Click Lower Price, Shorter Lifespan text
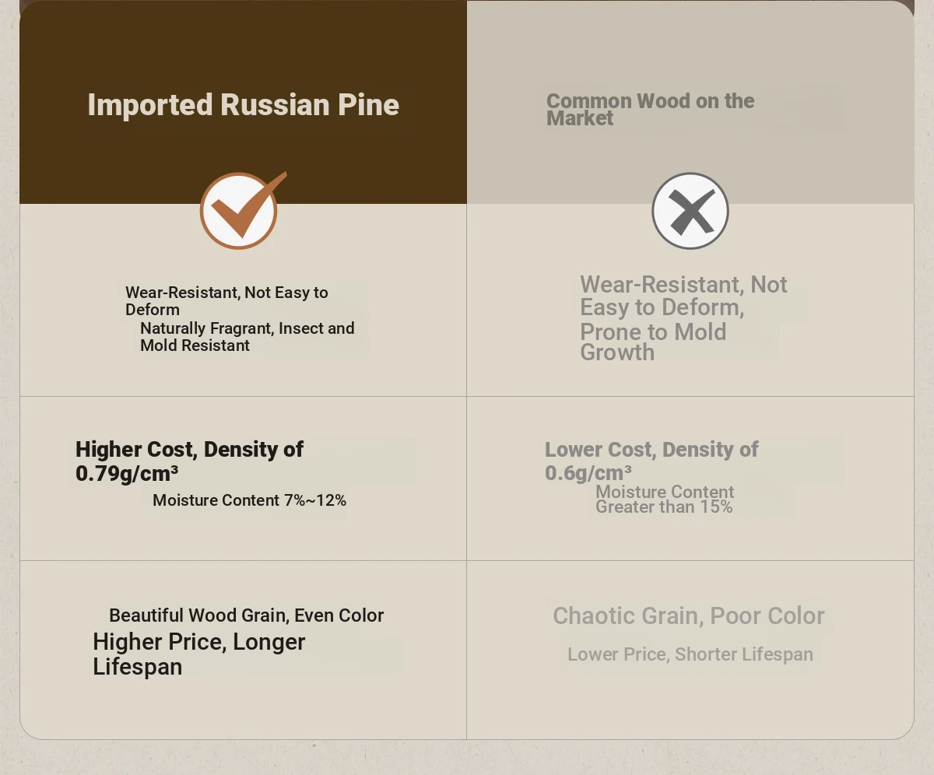The height and width of the screenshot is (775, 934). [690, 654]
